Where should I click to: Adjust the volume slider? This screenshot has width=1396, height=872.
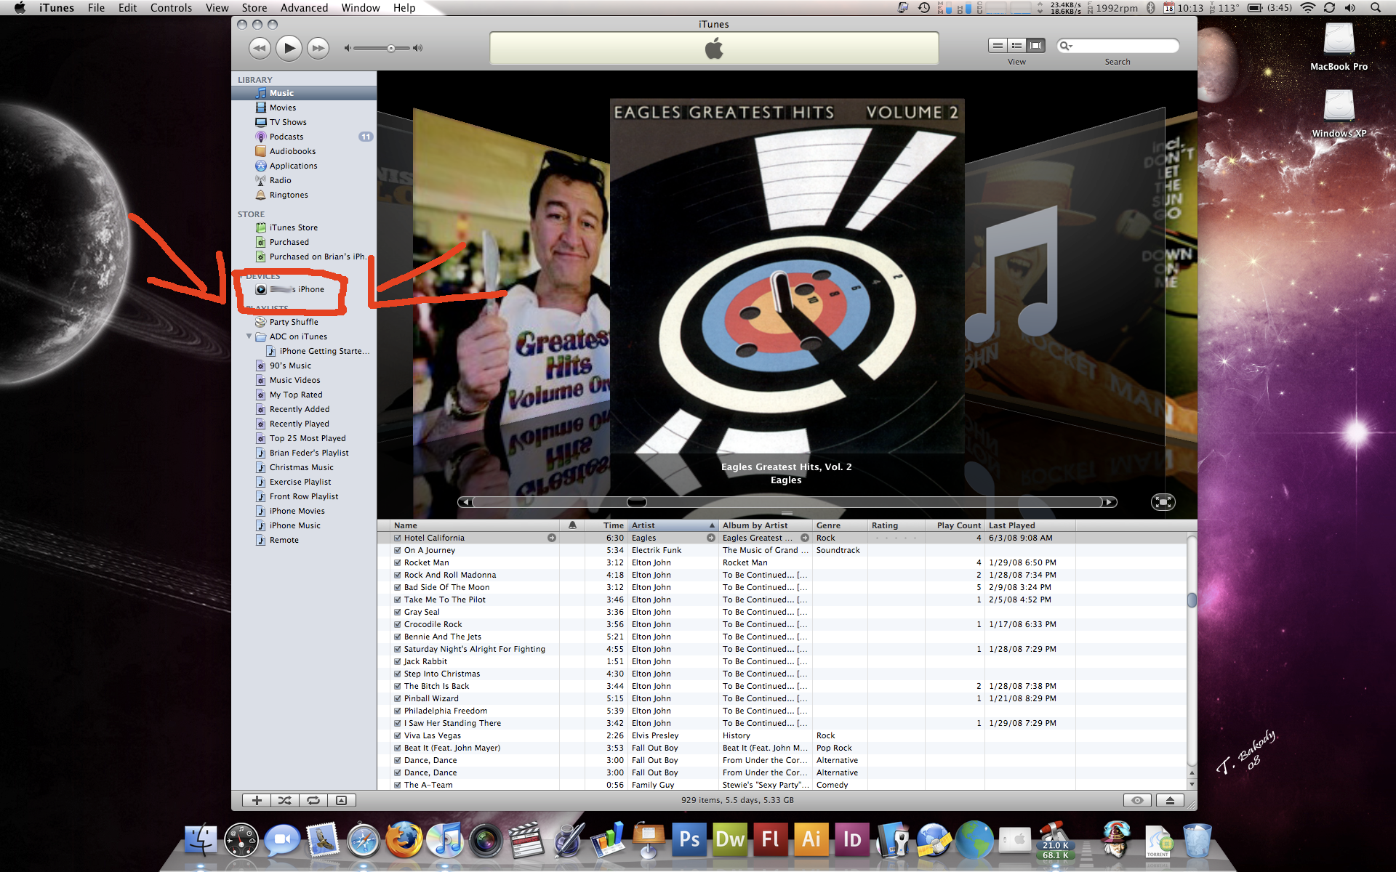coord(391,48)
